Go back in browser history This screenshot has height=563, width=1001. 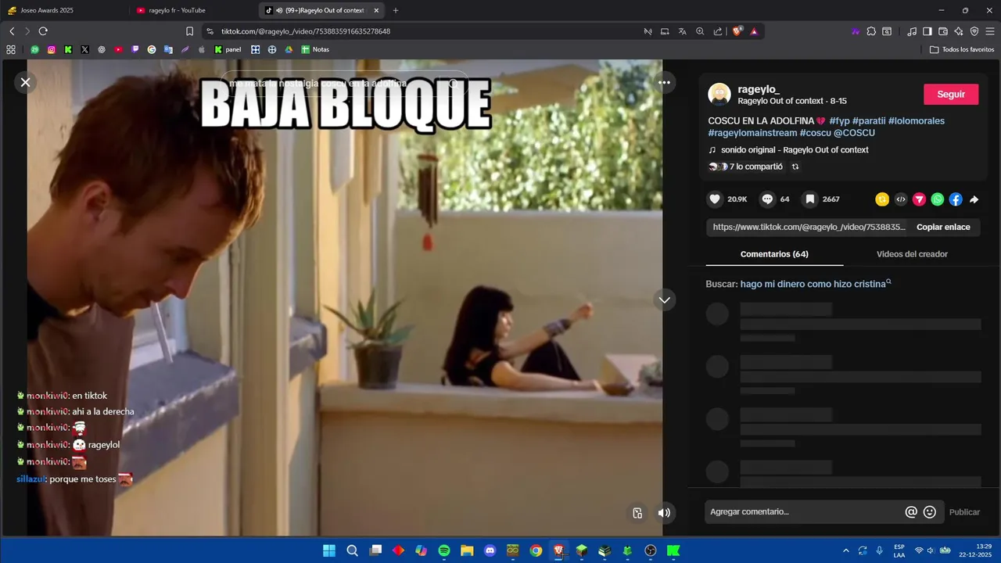(x=12, y=31)
